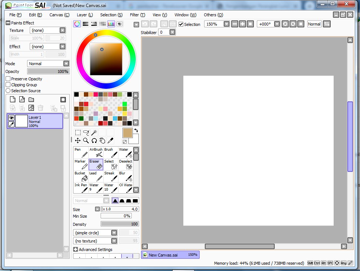Click the New Canvas.sai document tab
This screenshot has width=360, height=271.
pyautogui.click(x=170, y=255)
